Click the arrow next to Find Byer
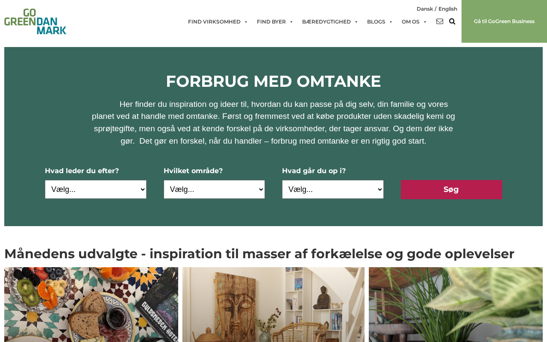Screen dimensions: 547x342 click(291, 22)
